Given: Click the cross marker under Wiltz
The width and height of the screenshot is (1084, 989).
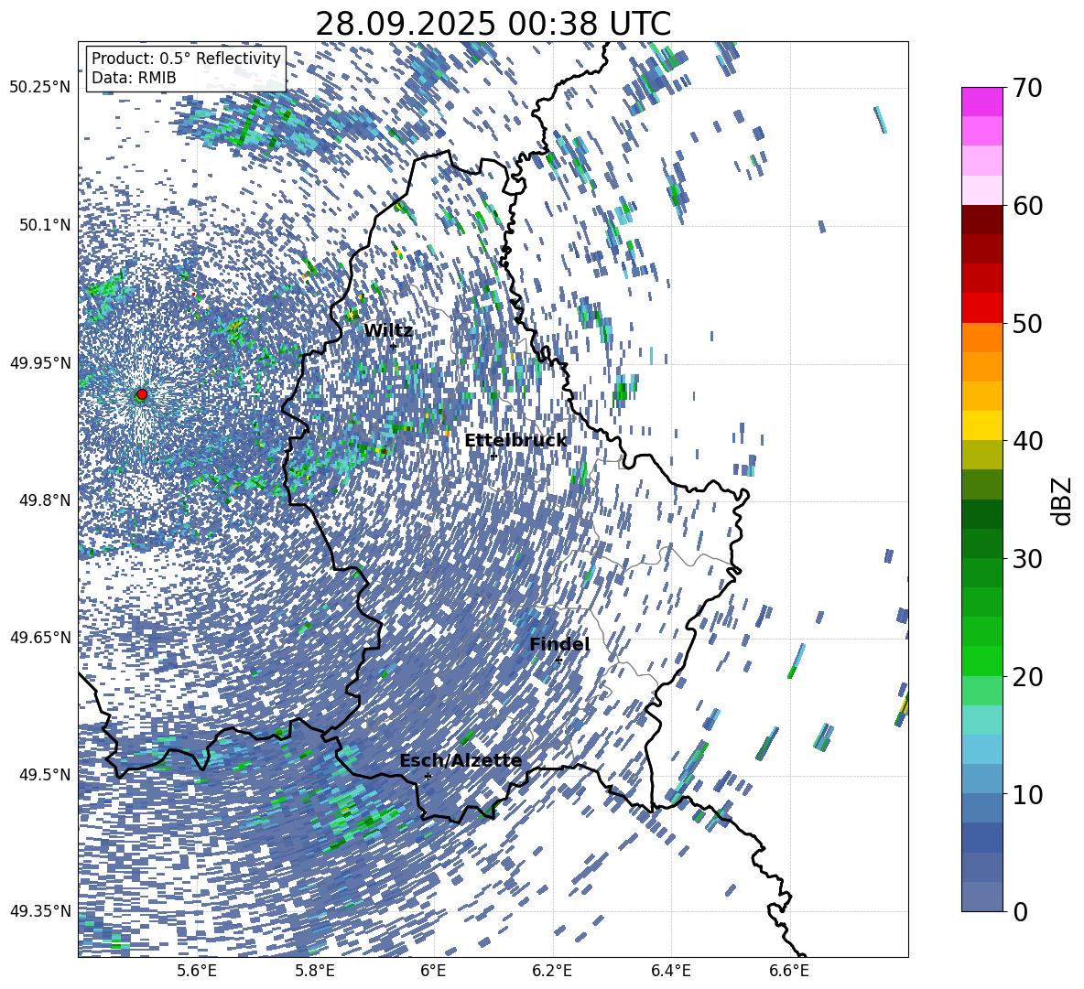Looking at the screenshot, I should click(394, 347).
